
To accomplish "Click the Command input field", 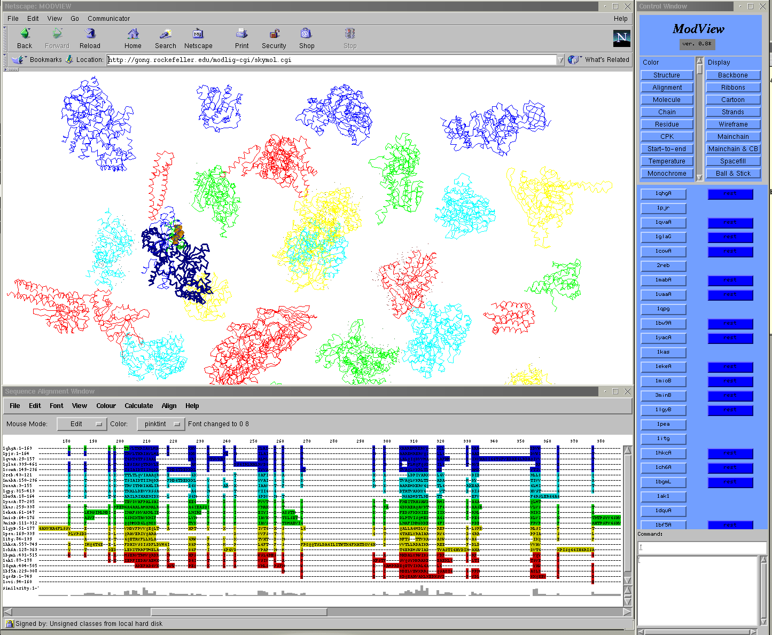I will (x=701, y=547).
